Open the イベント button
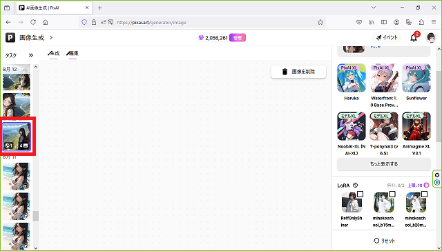 (x=387, y=38)
